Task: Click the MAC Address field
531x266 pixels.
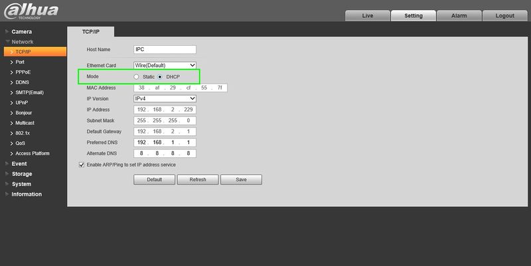Action: pyautogui.click(x=181, y=88)
